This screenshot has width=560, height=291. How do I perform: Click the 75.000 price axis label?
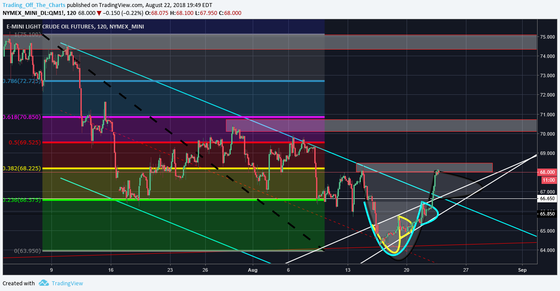[x=548, y=37]
